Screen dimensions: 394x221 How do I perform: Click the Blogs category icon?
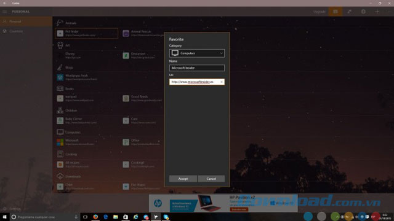(60, 67)
